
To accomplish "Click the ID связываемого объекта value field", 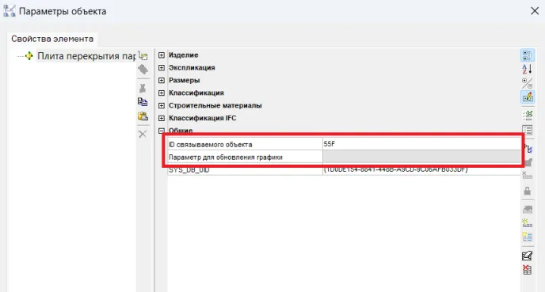I will pyautogui.click(x=421, y=144).
